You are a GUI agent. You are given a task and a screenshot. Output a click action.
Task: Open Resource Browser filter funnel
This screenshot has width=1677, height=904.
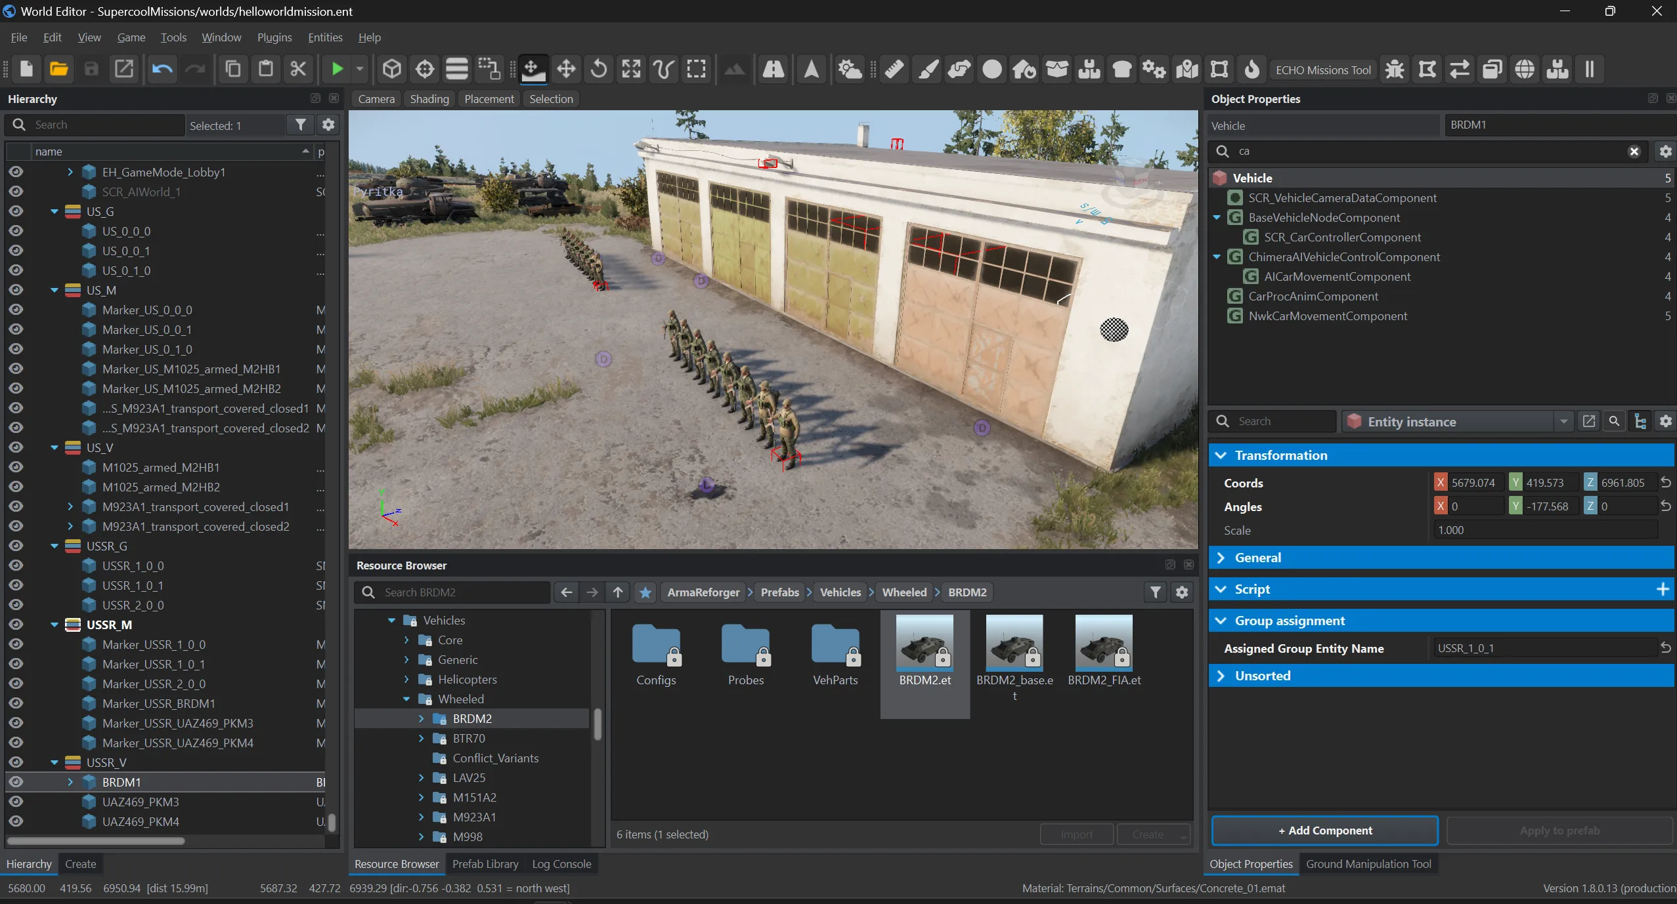point(1156,592)
